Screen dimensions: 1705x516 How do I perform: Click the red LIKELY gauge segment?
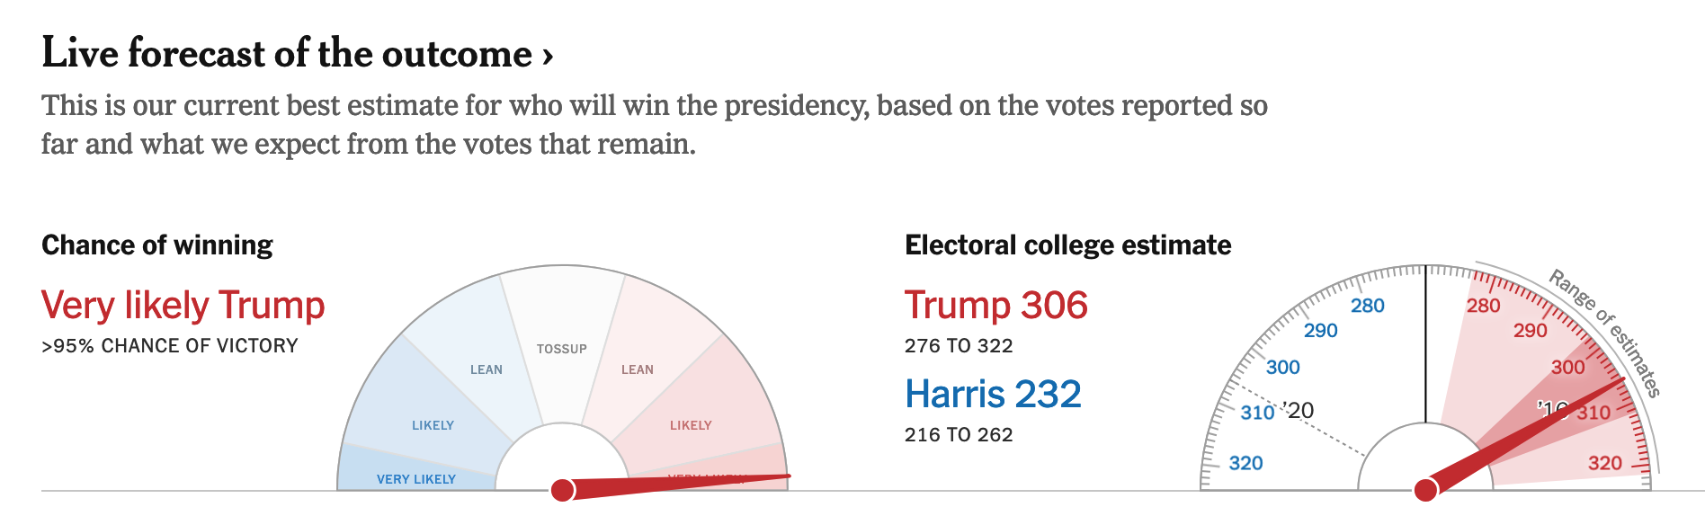pyautogui.click(x=691, y=425)
